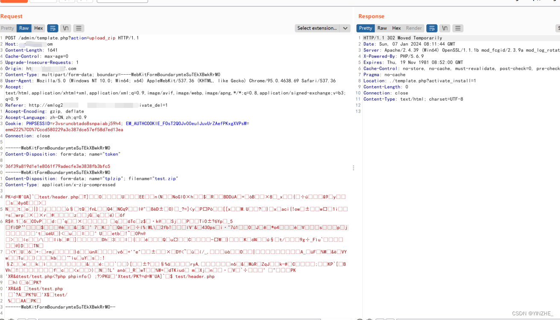The width and height of the screenshot is (560, 320).
Task: Click the Server: Apache/2.4.39 response header
Action: (461, 50)
